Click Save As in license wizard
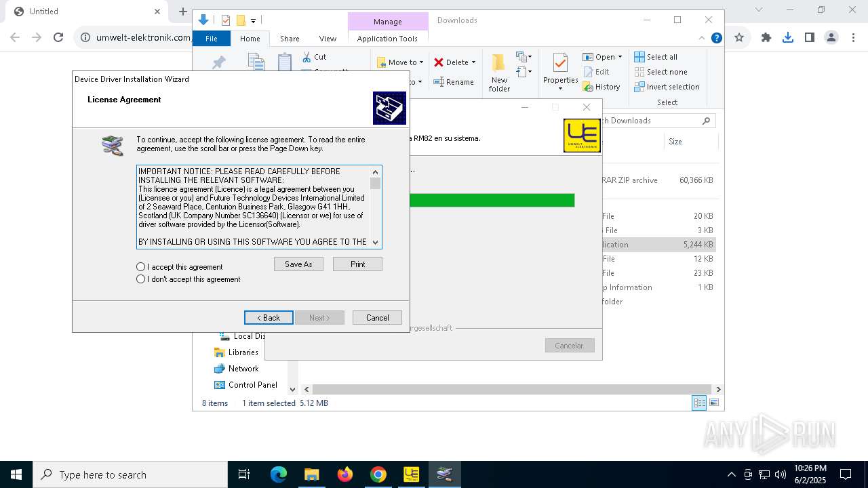Screen dimensions: 868x488 coord(298,264)
